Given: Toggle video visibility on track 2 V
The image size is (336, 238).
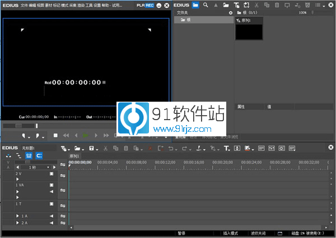Looking at the screenshot, I should click(x=52, y=174).
